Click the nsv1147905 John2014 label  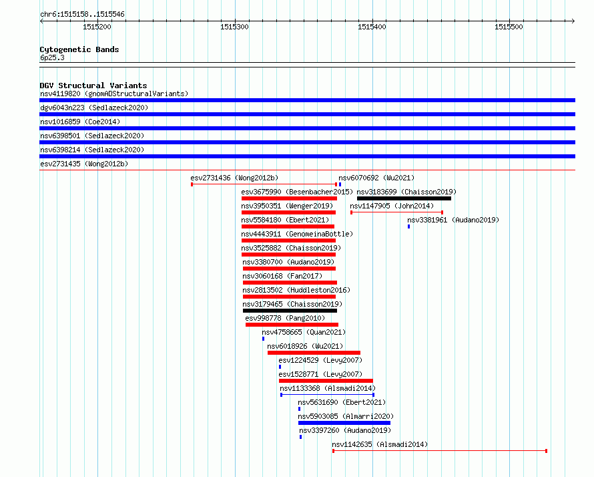pyautogui.click(x=392, y=206)
